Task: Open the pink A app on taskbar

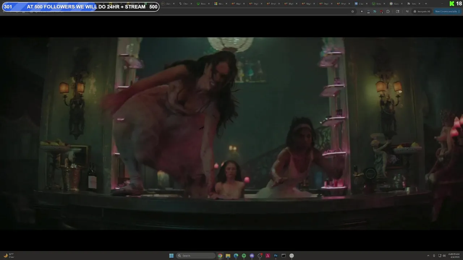Action: point(268,256)
